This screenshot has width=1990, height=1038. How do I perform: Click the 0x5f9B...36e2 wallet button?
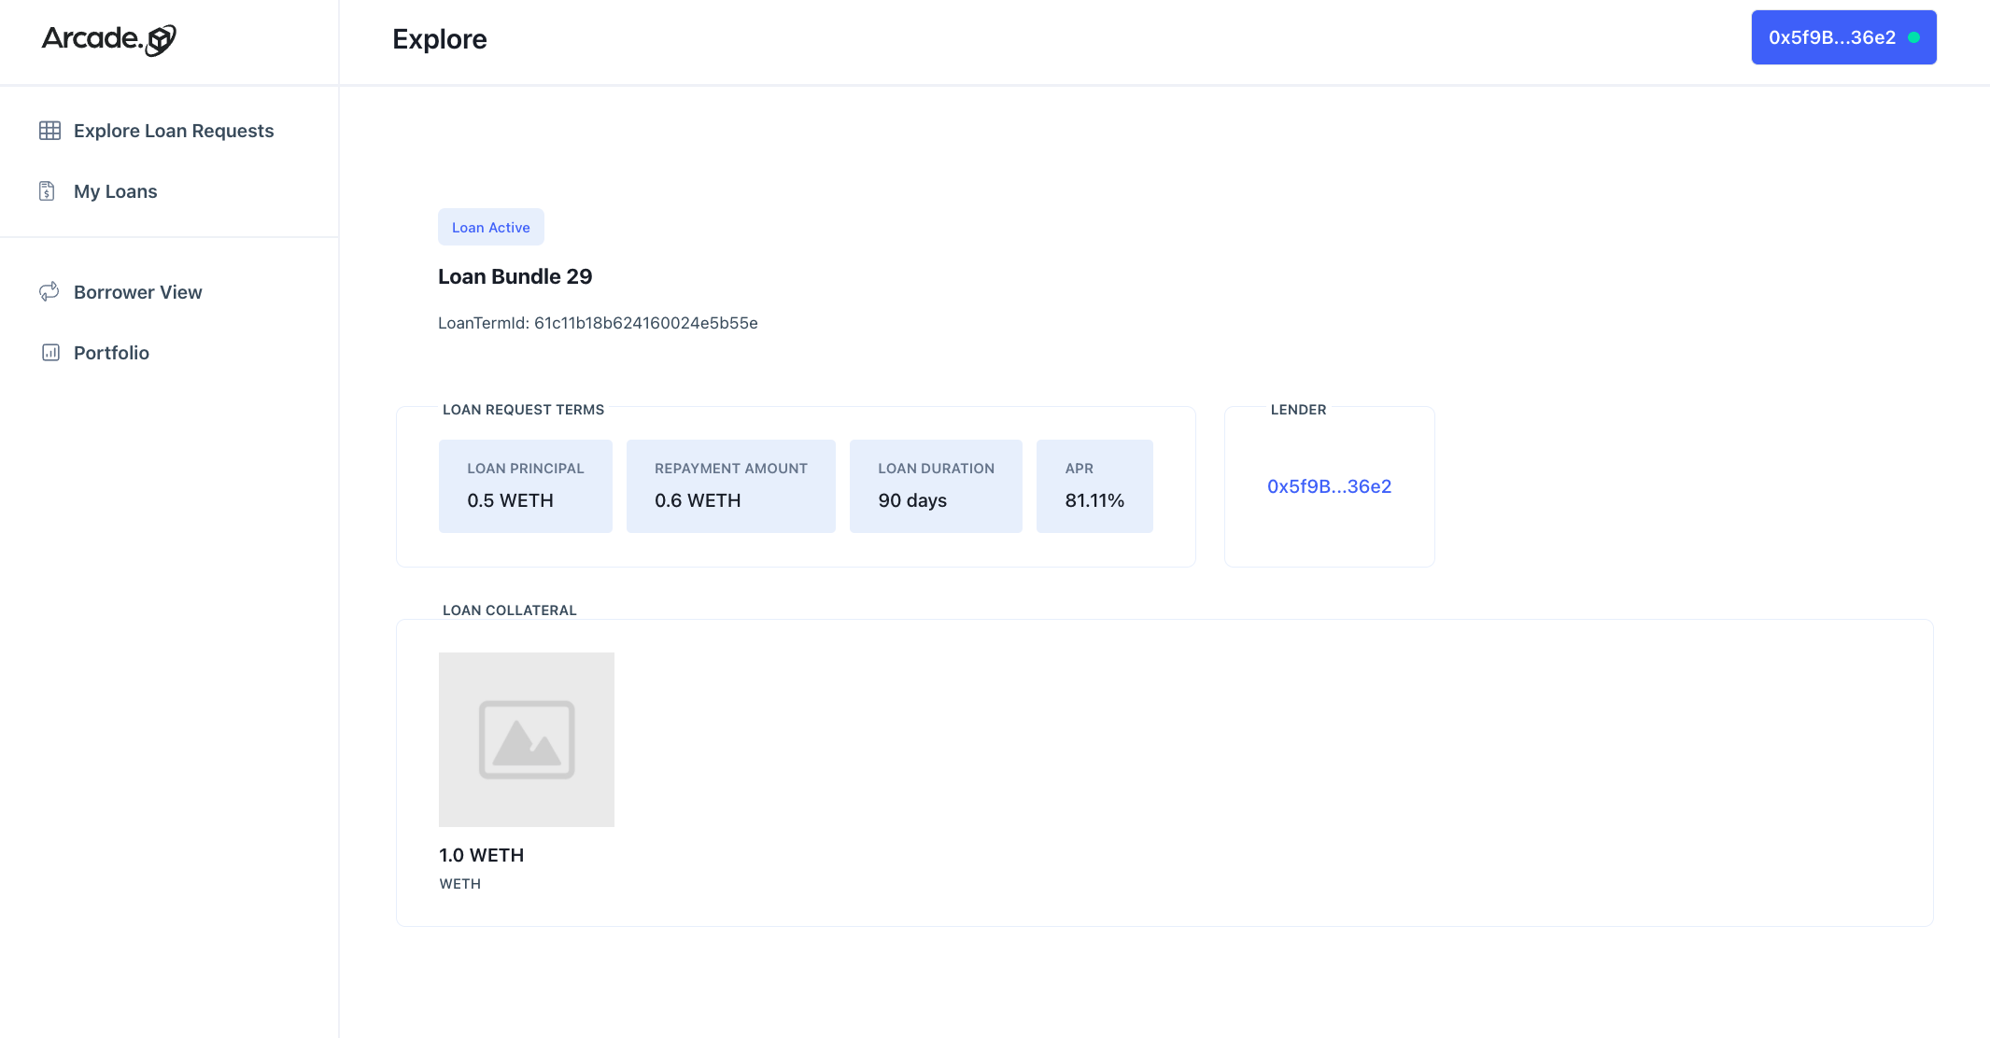(1831, 37)
